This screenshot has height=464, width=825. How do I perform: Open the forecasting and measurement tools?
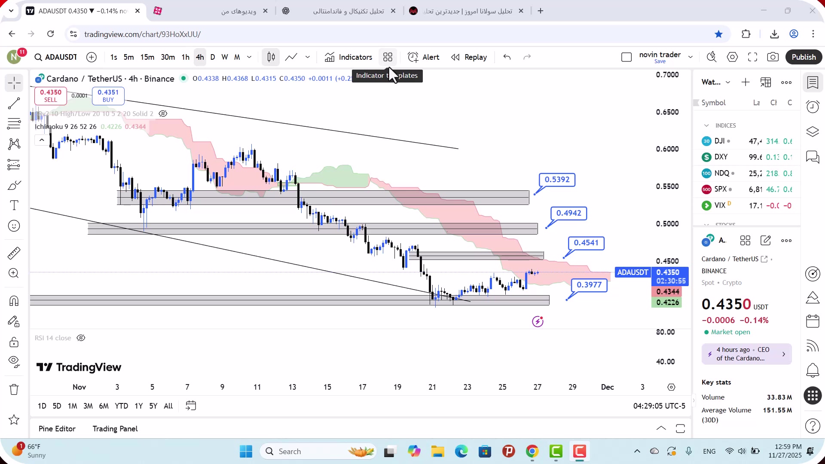pos(14,165)
